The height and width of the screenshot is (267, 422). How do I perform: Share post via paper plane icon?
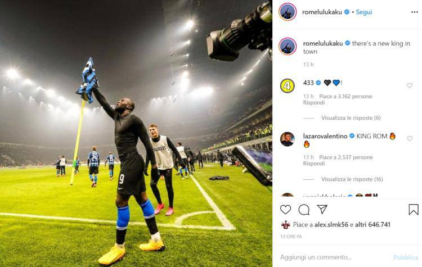[x=322, y=209]
